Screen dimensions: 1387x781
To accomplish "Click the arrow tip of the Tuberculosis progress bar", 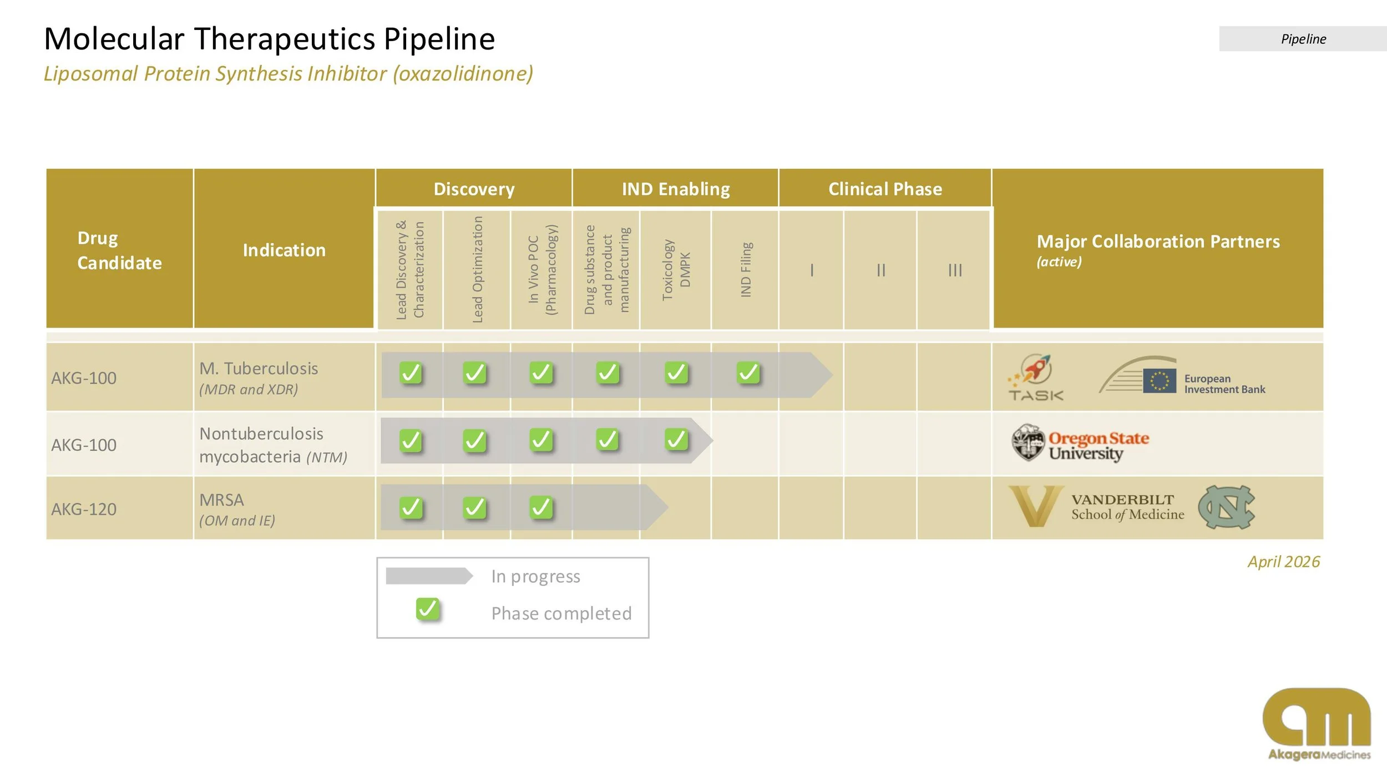I will [822, 375].
